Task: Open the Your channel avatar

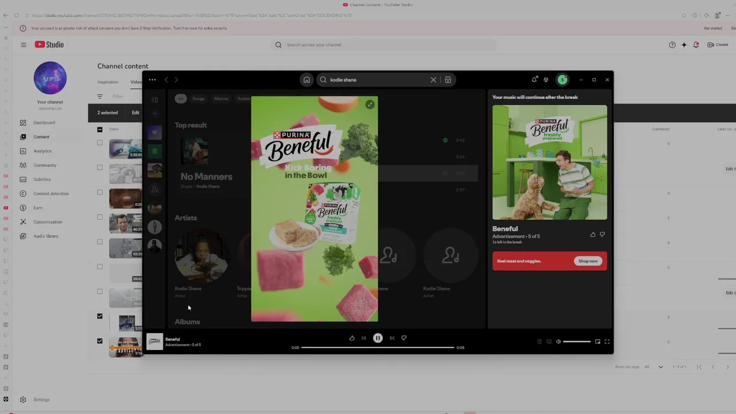Action: click(50, 78)
